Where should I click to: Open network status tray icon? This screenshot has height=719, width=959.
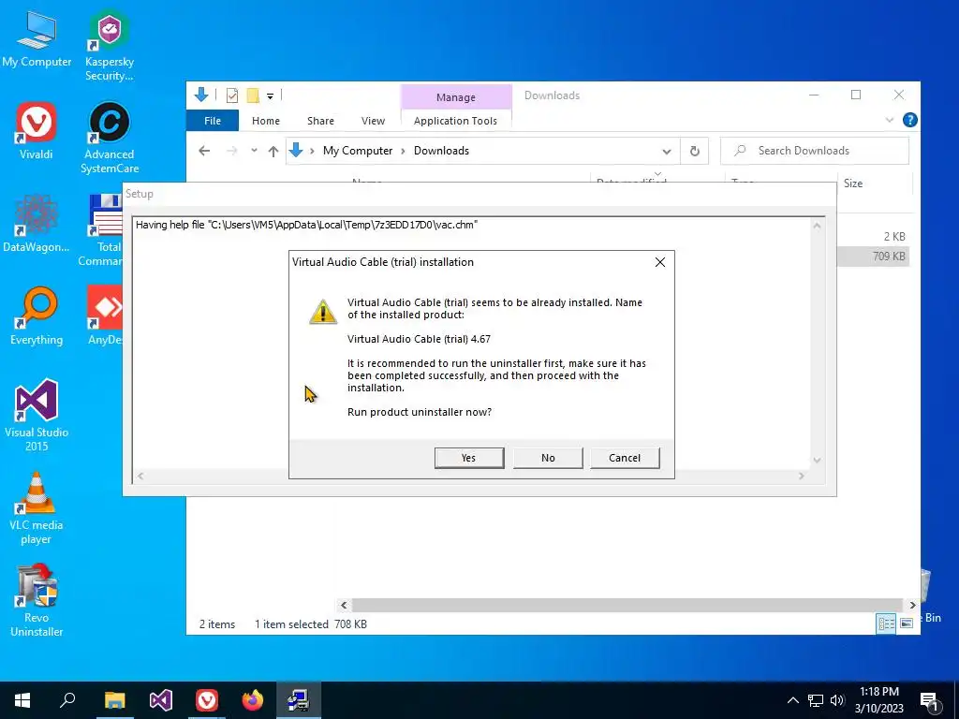(816, 700)
